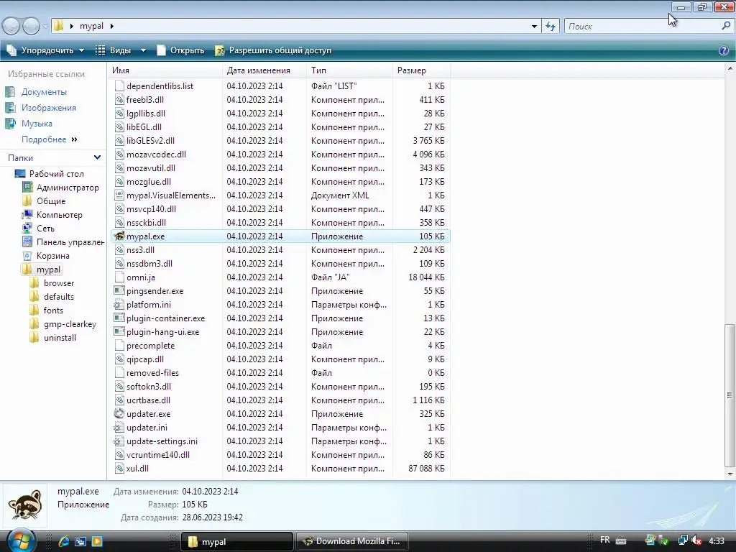Collapse the Папки folders pane chevron

point(97,157)
